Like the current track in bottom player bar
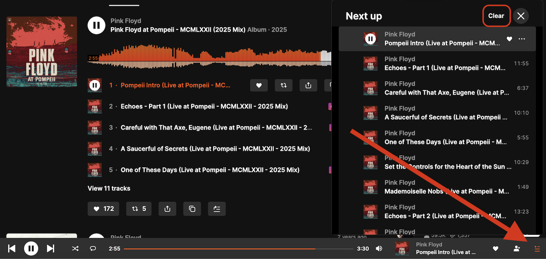Image resolution: width=546 pixels, height=259 pixels. 495,249
